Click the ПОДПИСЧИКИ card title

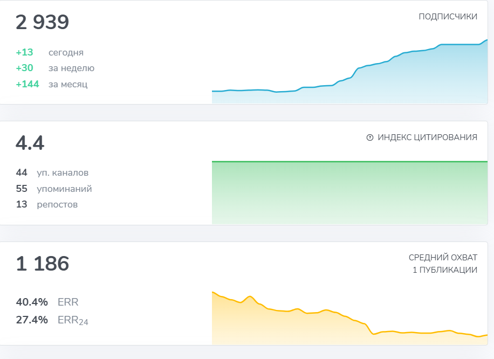[x=448, y=17]
